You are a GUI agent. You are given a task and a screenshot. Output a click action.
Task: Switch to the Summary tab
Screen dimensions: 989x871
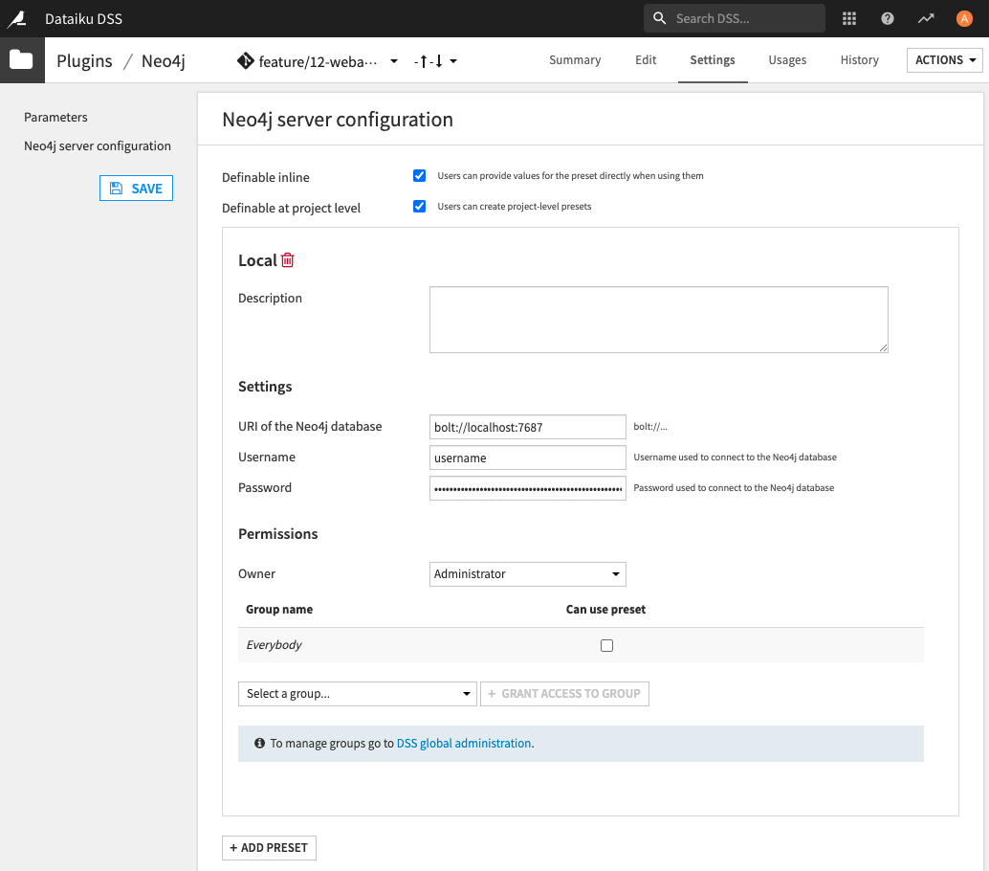click(x=575, y=60)
